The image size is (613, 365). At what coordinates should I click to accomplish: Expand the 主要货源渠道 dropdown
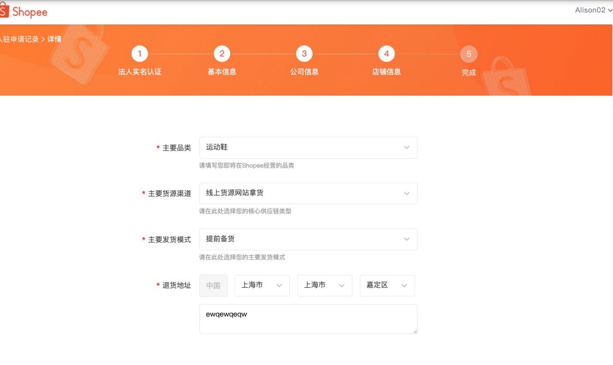[307, 193]
